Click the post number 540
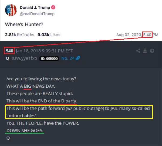This screenshot has height=146, width=162. tap(9, 51)
